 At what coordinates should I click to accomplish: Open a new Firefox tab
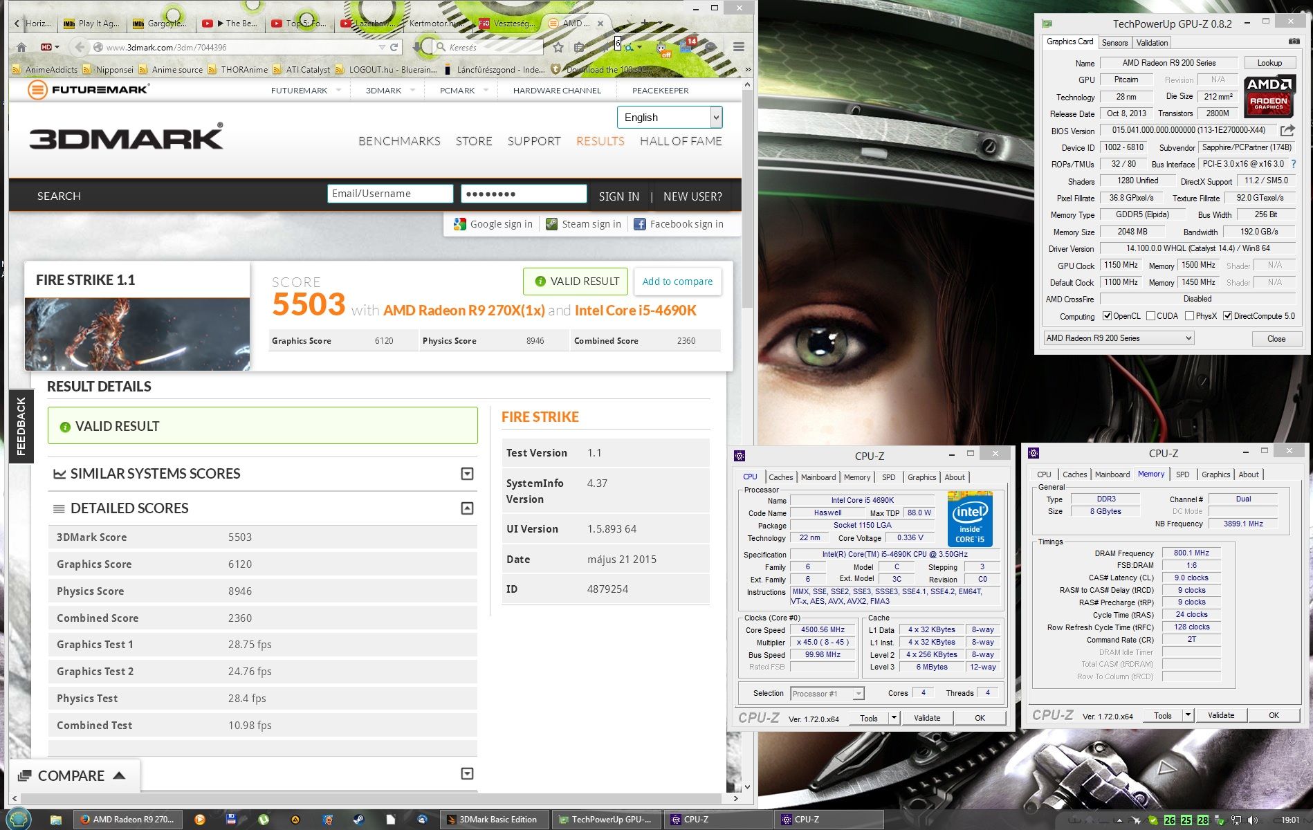(x=645, y=23)
